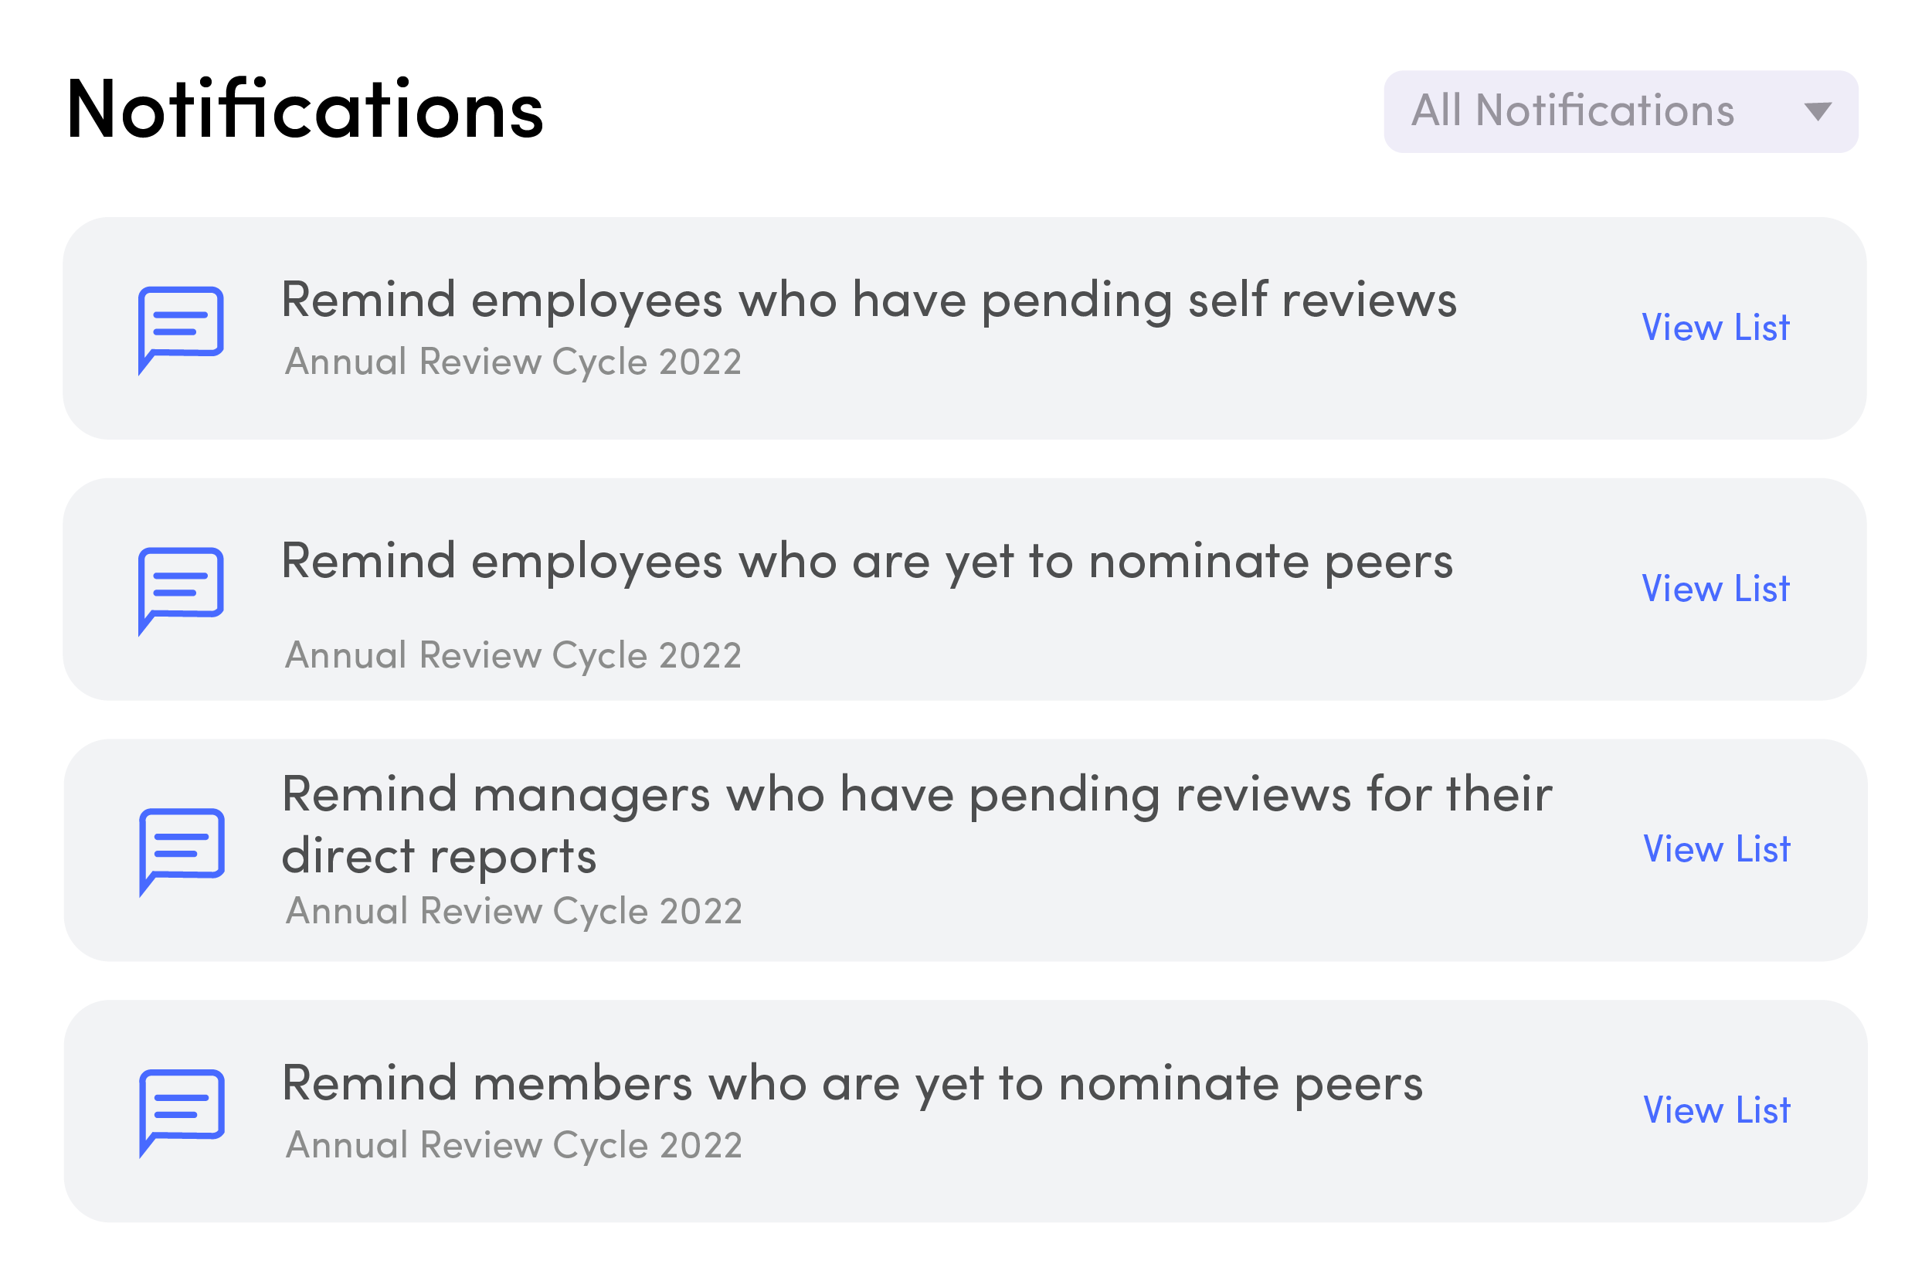Click Annual Review Cycle 2022 under employees nominate peers

513,655
